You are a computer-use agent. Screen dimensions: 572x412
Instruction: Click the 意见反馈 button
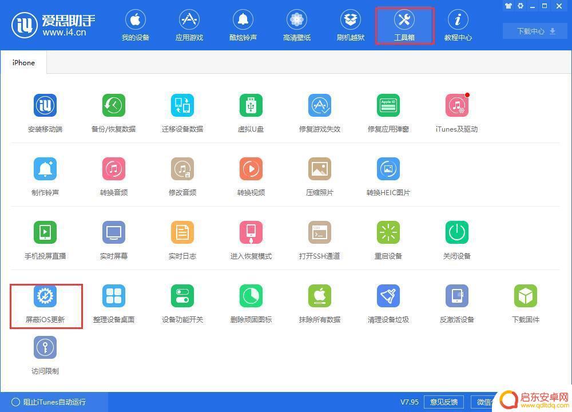444,402
